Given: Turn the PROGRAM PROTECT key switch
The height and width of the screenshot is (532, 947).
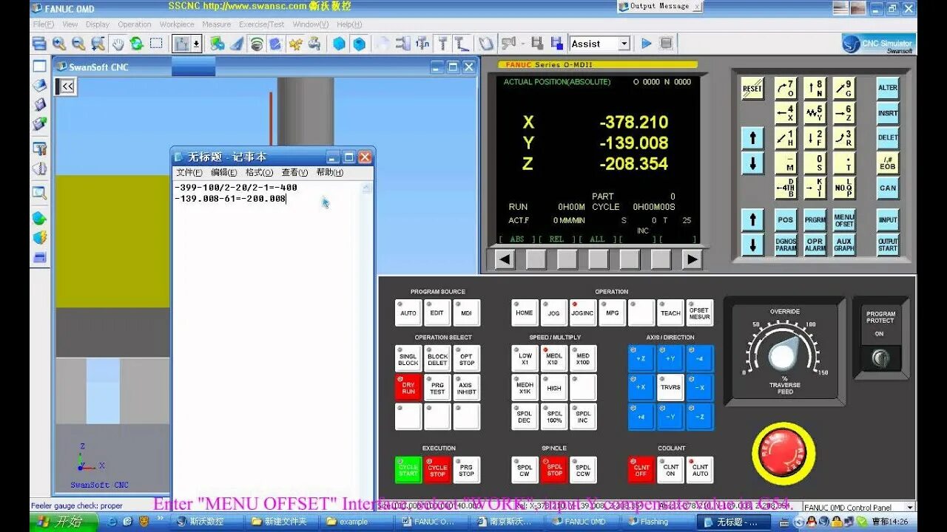Looking at the screenshot, I should tap(880, 359).
